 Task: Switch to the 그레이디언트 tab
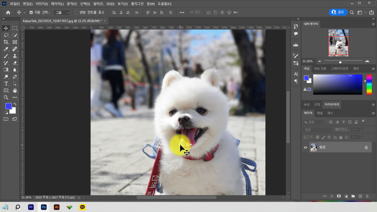340,69
